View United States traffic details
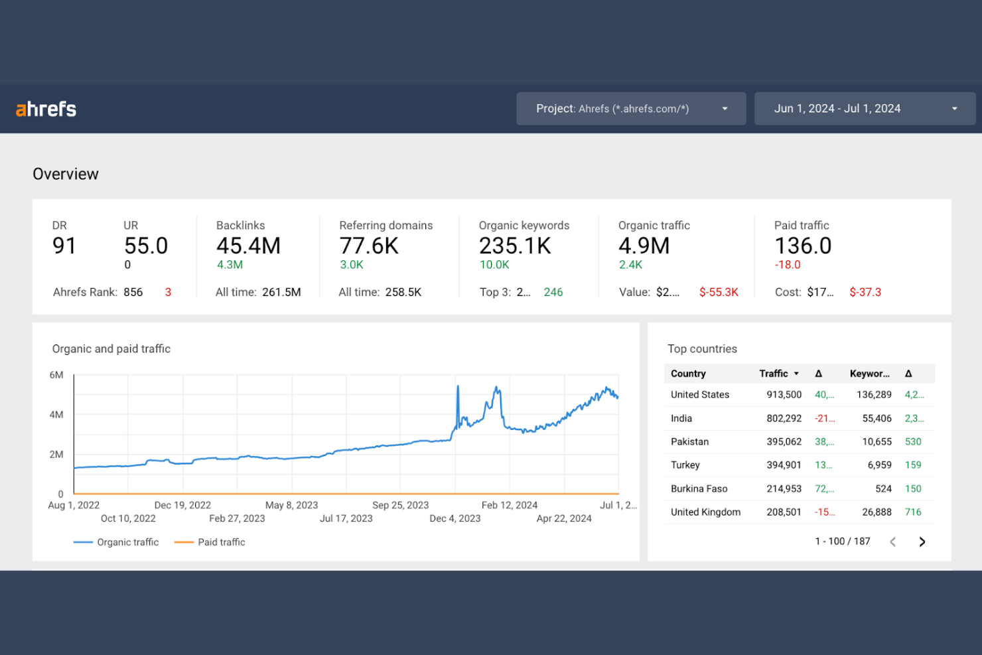The width and height of the screenshot is (982, 655). (699, 394)
